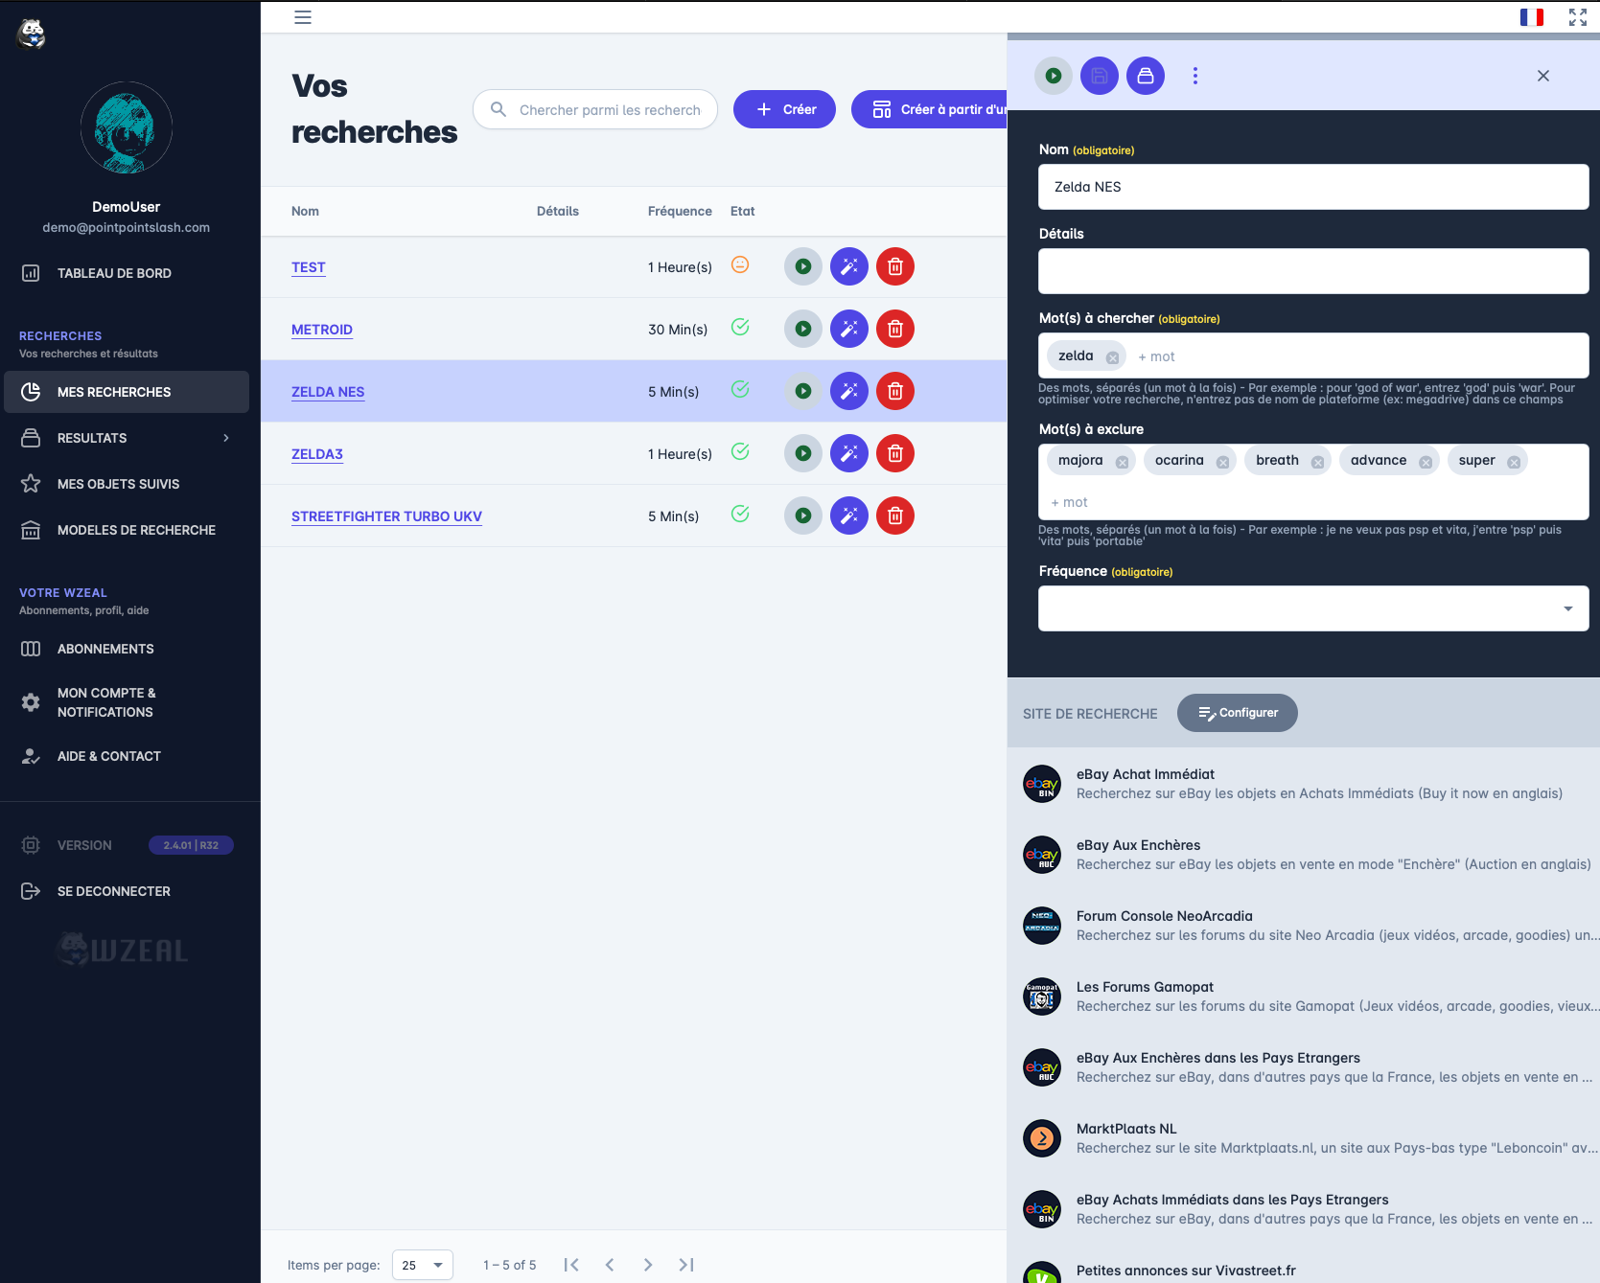Expand the RESULTATS submenu chevron
Image resolution: width=1600 pixels, height=1283 pixels.
point(226,438)
